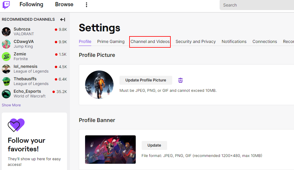Click the Follow your favorites heart icon

[16, 125]
